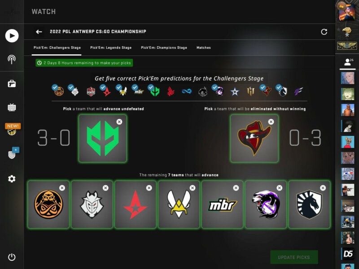Open the stats icon marked NEW!

pyautogui.click(x=12, y=130)
